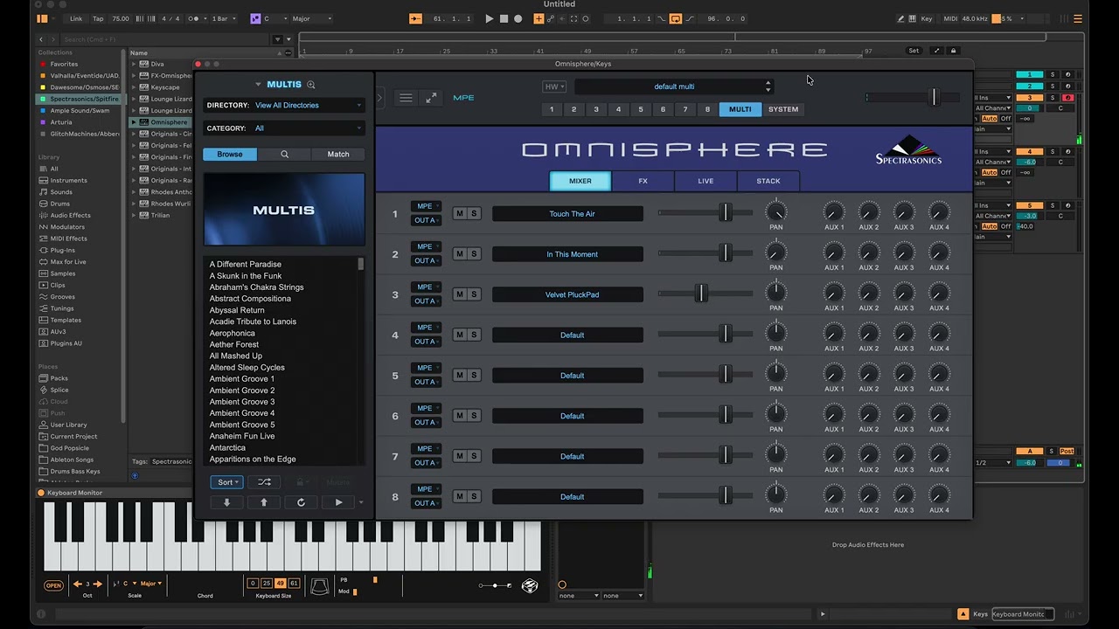Adjust the master volume slider at top right
1119x629 pixels.
pyautogui.click(x=934, y=98)
